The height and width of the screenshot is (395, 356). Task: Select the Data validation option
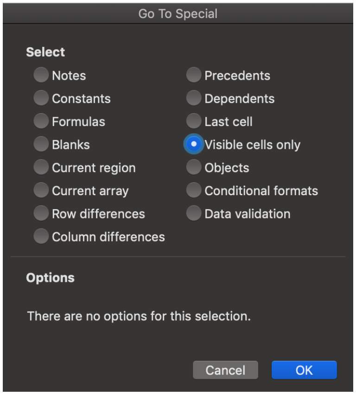point(194,213)
